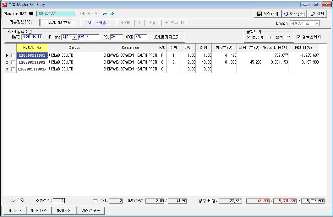Click the total profit field -5,223,600
333x217 pixels.
(313, 201)
